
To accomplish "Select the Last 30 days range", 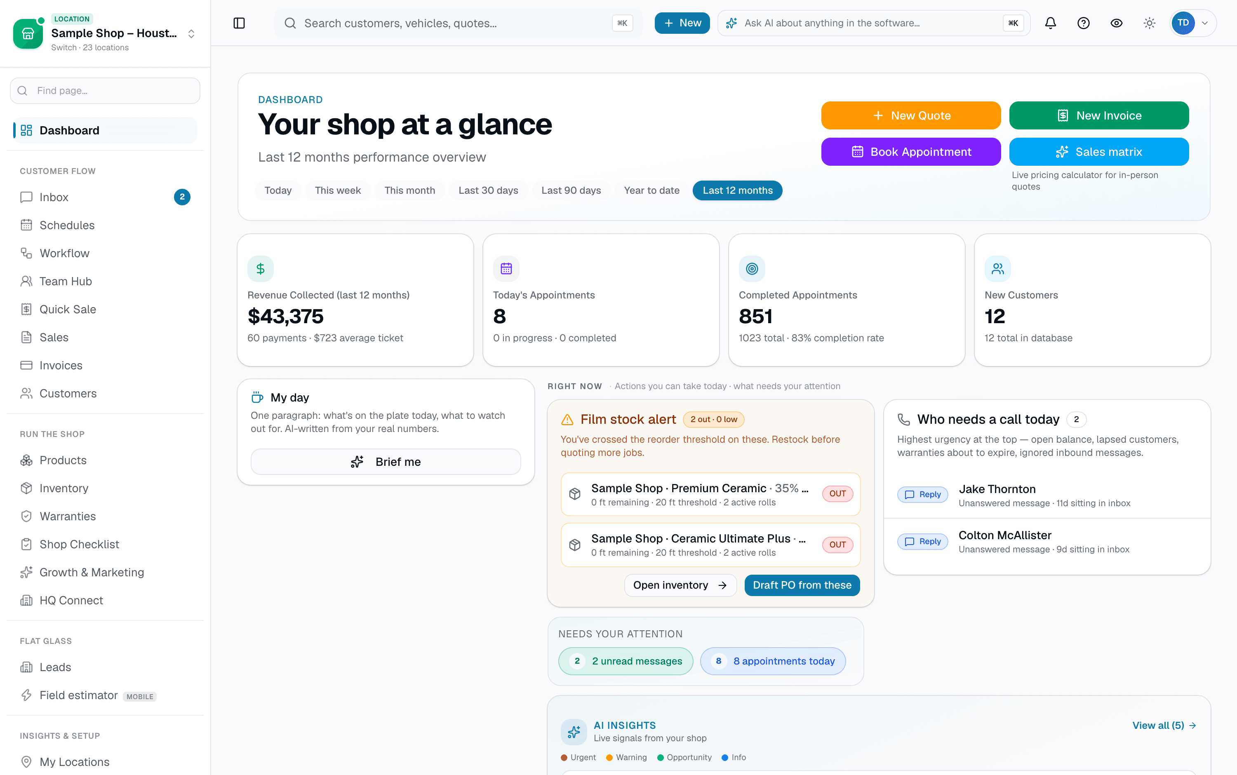I will pyautogui.click(x=488, y=190).
